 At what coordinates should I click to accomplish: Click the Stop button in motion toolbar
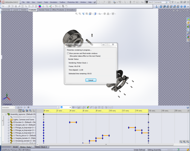click(x=28, y=107)
